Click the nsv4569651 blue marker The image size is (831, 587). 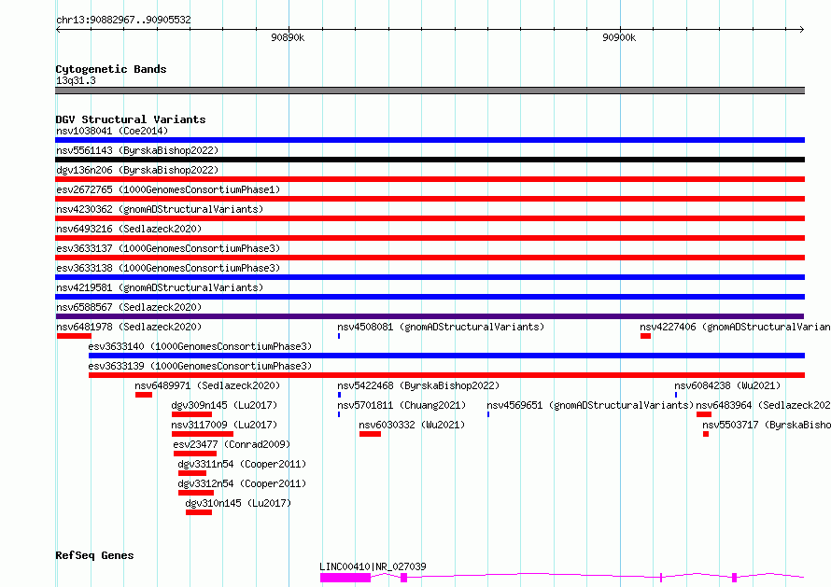click(488, 414)
